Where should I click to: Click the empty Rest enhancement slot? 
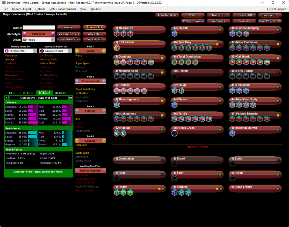tap(117, 178)
